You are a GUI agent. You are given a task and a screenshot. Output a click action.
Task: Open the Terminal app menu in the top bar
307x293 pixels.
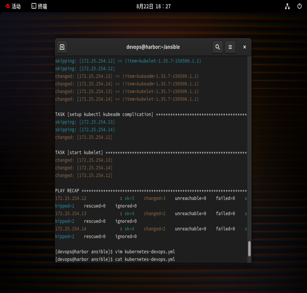(x=39, y=6)
